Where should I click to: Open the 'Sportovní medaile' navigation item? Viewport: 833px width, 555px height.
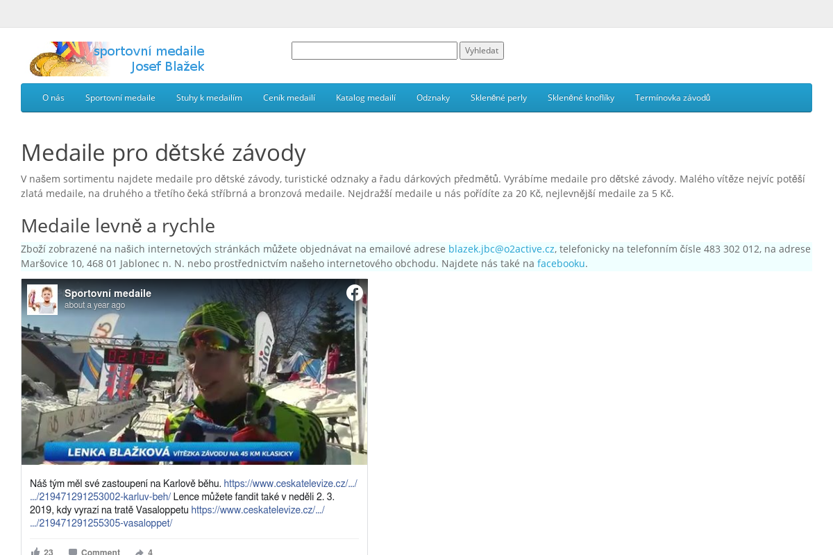tap(120, 98)
